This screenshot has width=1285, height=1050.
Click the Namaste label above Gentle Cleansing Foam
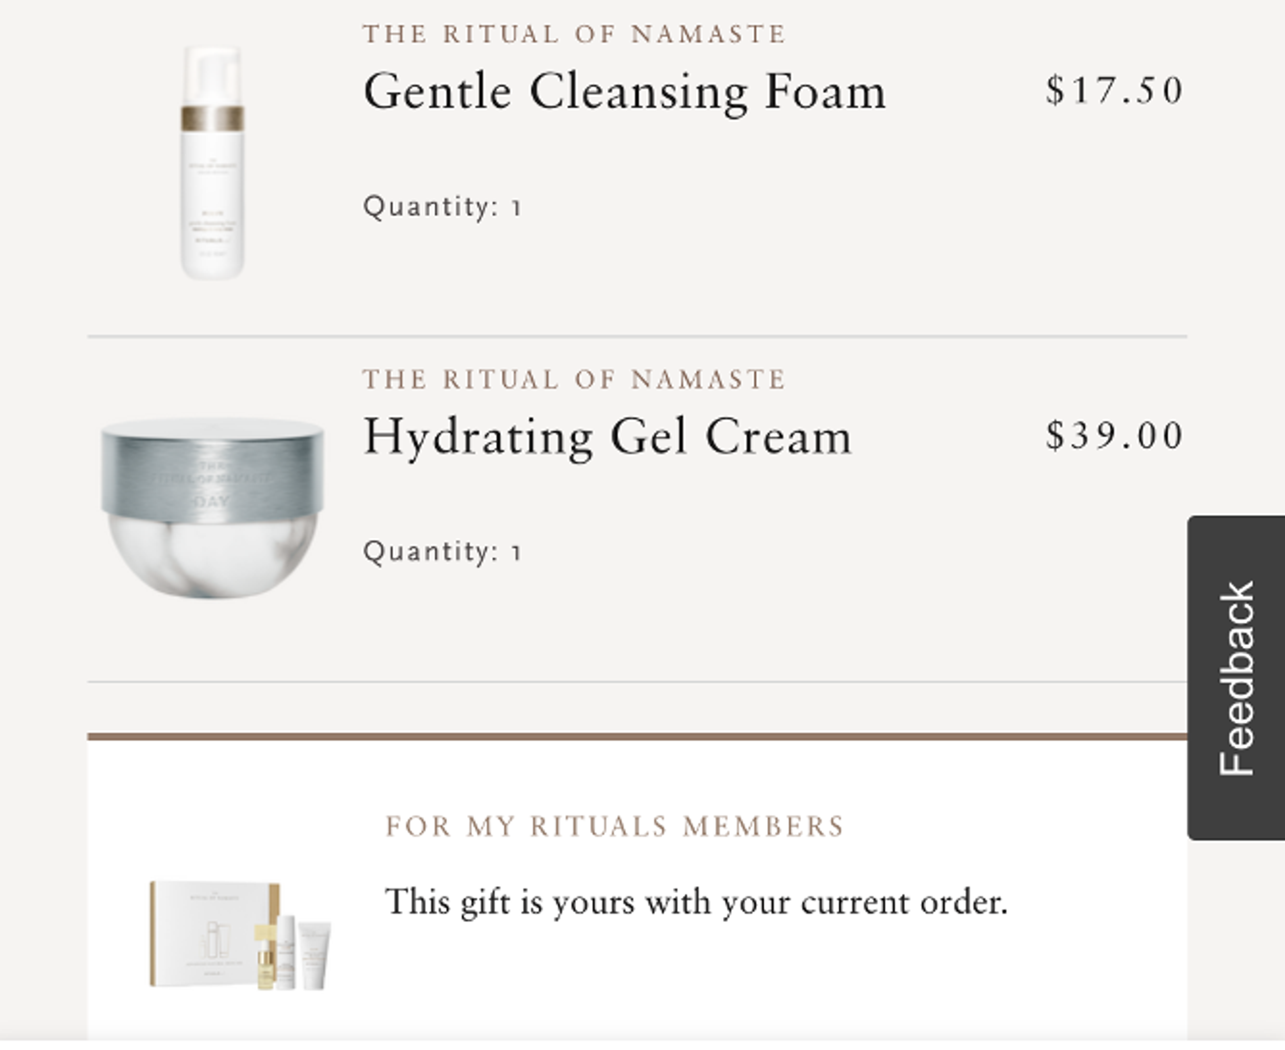coord(574,34)
